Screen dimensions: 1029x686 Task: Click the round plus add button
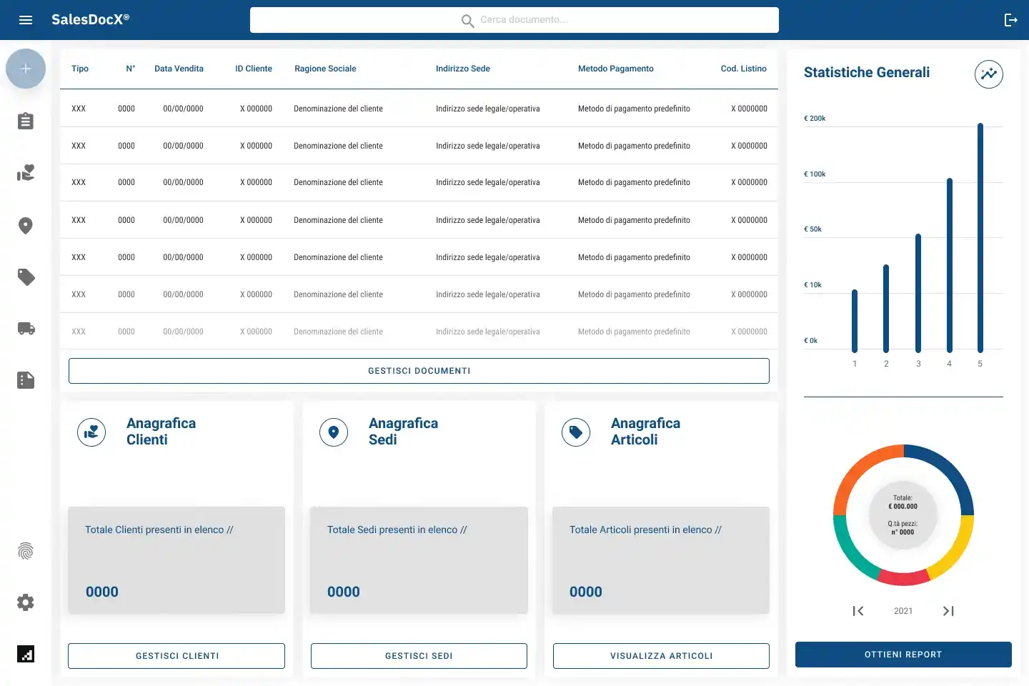tap(26, 69)
